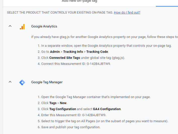178x134 pixels.
Task: Switch to the 'Add new on-page tag' tab
Action: [x=79, y=1]
